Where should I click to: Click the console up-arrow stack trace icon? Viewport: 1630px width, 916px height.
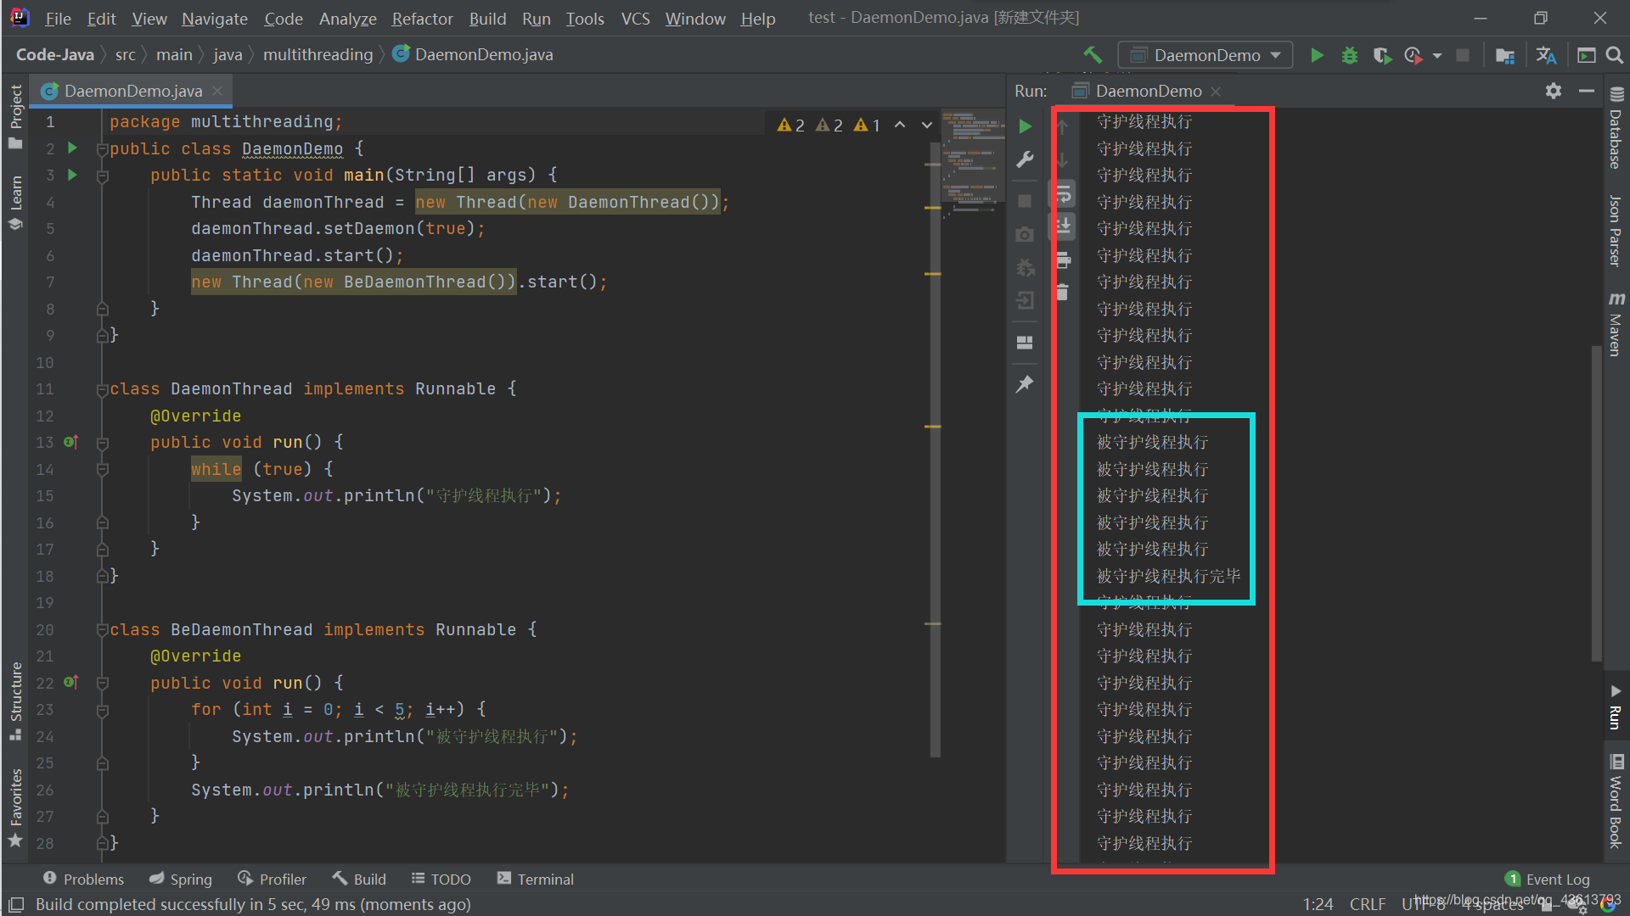(x=1063, y=128)
